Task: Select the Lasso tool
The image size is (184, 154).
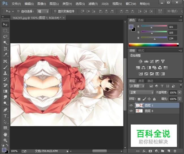Action: (5, 37)
